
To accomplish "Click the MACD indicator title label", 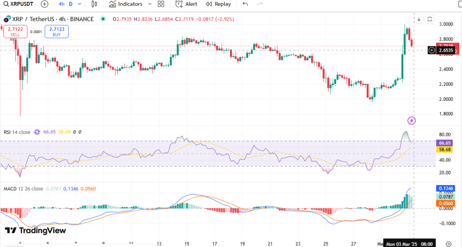I will pos(10,189).
